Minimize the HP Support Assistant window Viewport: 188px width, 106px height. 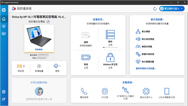click(x=171, y=2)
